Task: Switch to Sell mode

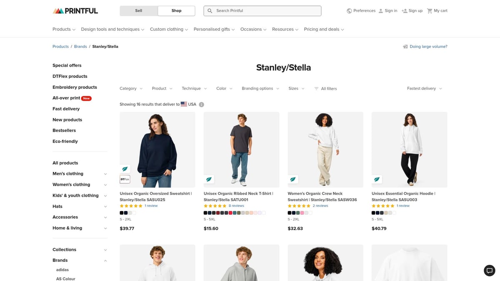Action: 138,10
